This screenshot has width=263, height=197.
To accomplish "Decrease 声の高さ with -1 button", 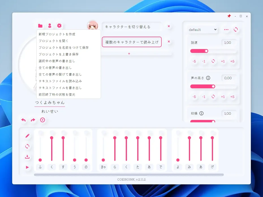I will (x=204, y=97).
